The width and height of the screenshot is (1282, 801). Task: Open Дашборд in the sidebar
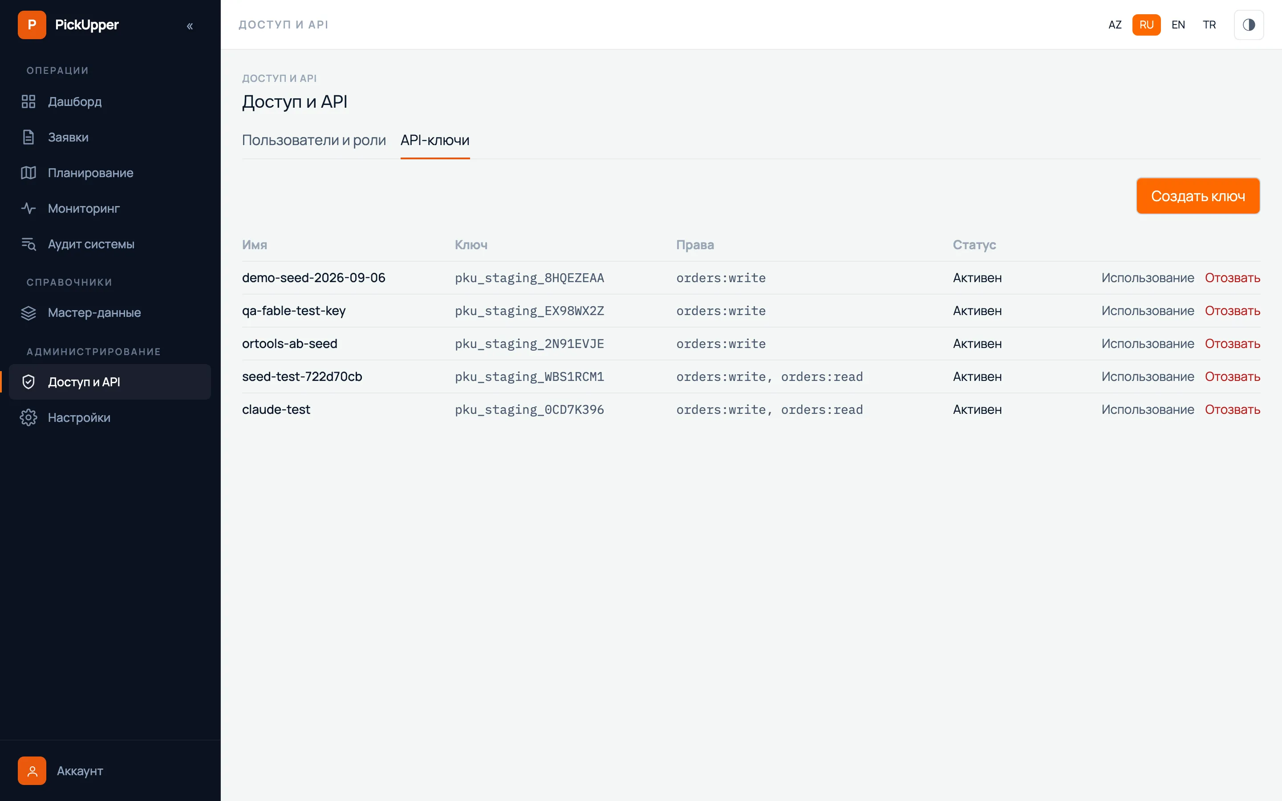tap(75, 102)
